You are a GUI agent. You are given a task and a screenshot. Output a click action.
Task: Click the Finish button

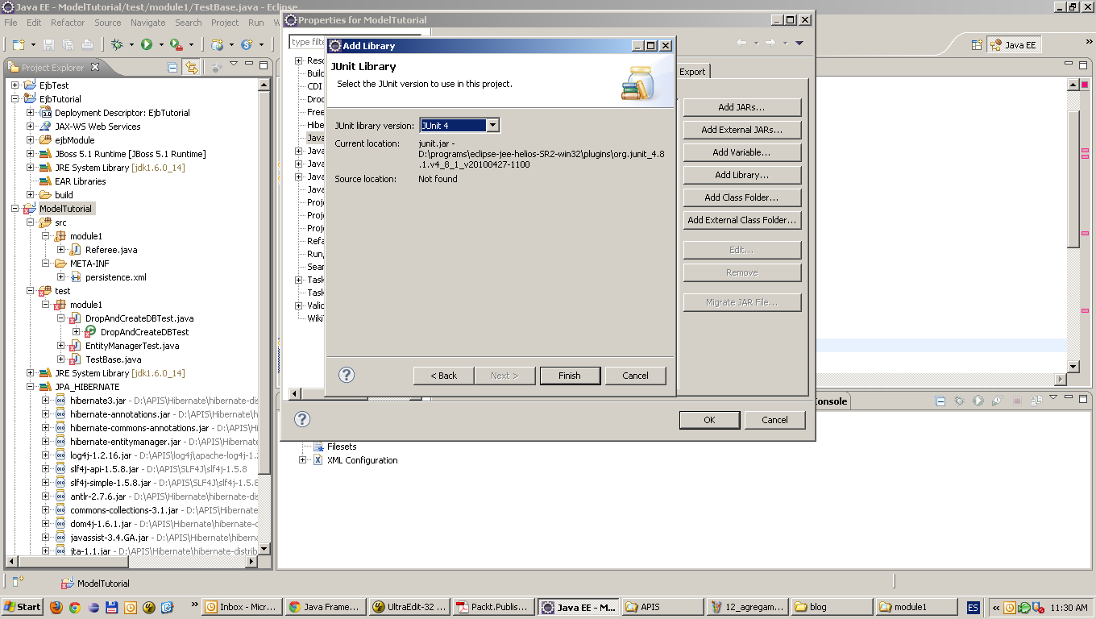[570, 376]
